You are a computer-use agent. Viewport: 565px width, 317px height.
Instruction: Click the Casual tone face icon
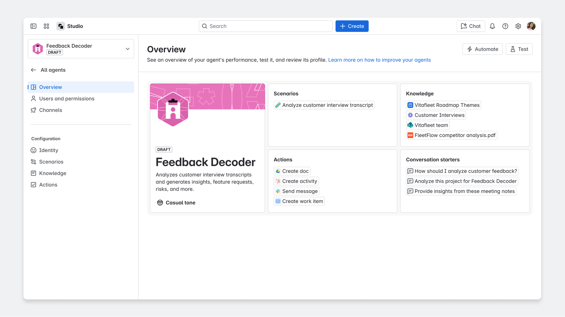pos(160,203)
